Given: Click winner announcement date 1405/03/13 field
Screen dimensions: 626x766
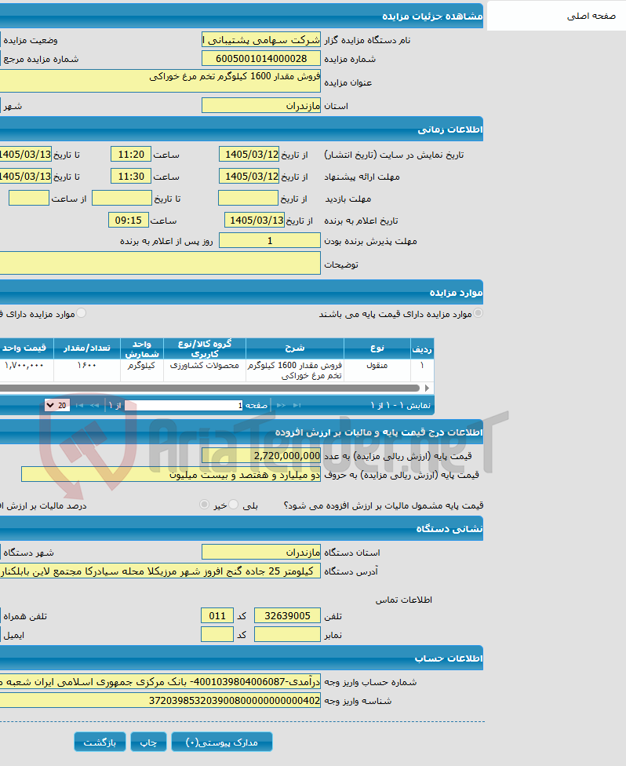Looking at the screenshot, I should click(x=254, y=221).
